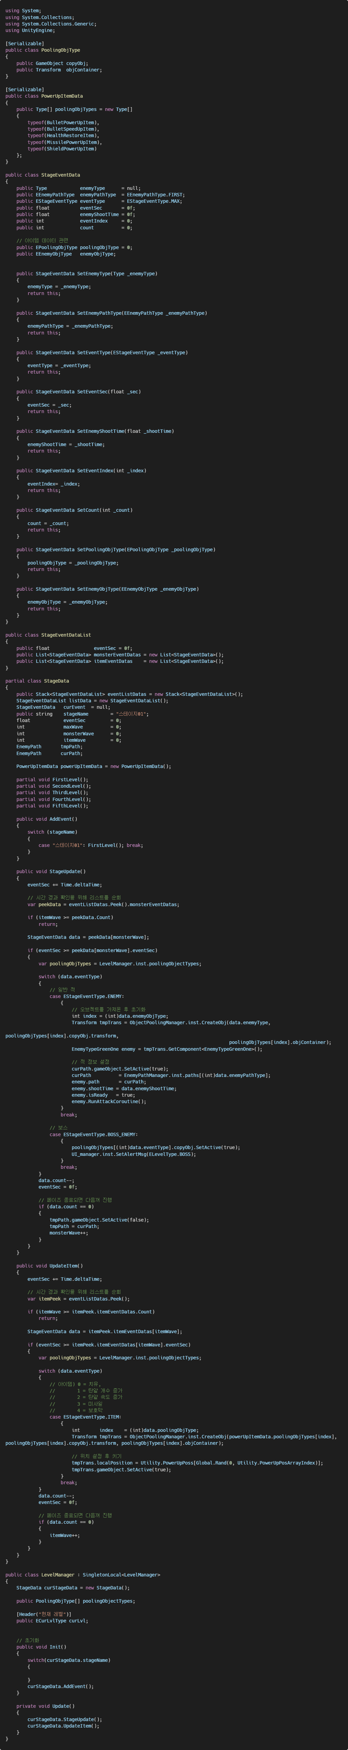This screenshot has width=348, height=1750.
Task: Click the "SetPoolingObjType" method signature
Action: coord(116,550)
